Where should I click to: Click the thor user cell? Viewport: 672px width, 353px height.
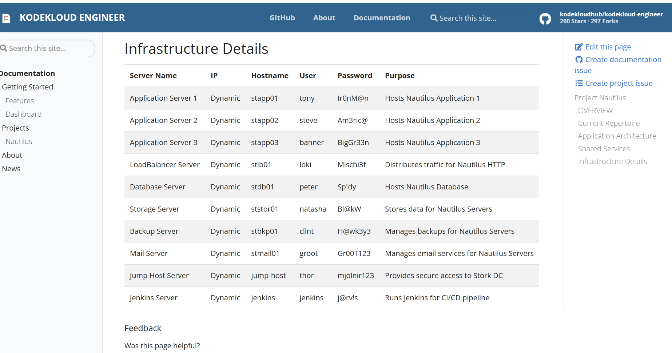click(x=306, y=276)
